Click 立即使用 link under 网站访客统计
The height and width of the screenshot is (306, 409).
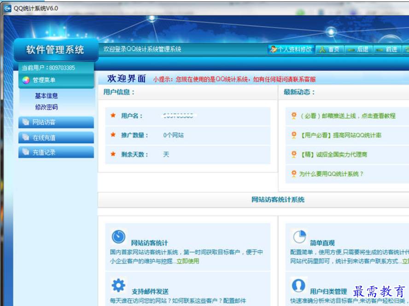188,261
